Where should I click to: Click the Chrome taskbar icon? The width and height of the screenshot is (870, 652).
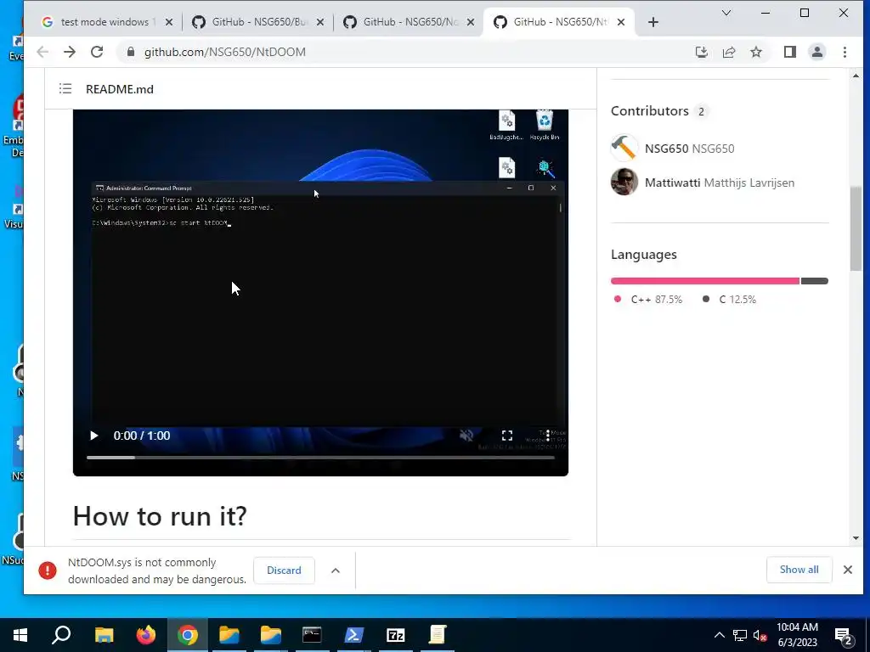pyautogui.click(x=188, y=635)
